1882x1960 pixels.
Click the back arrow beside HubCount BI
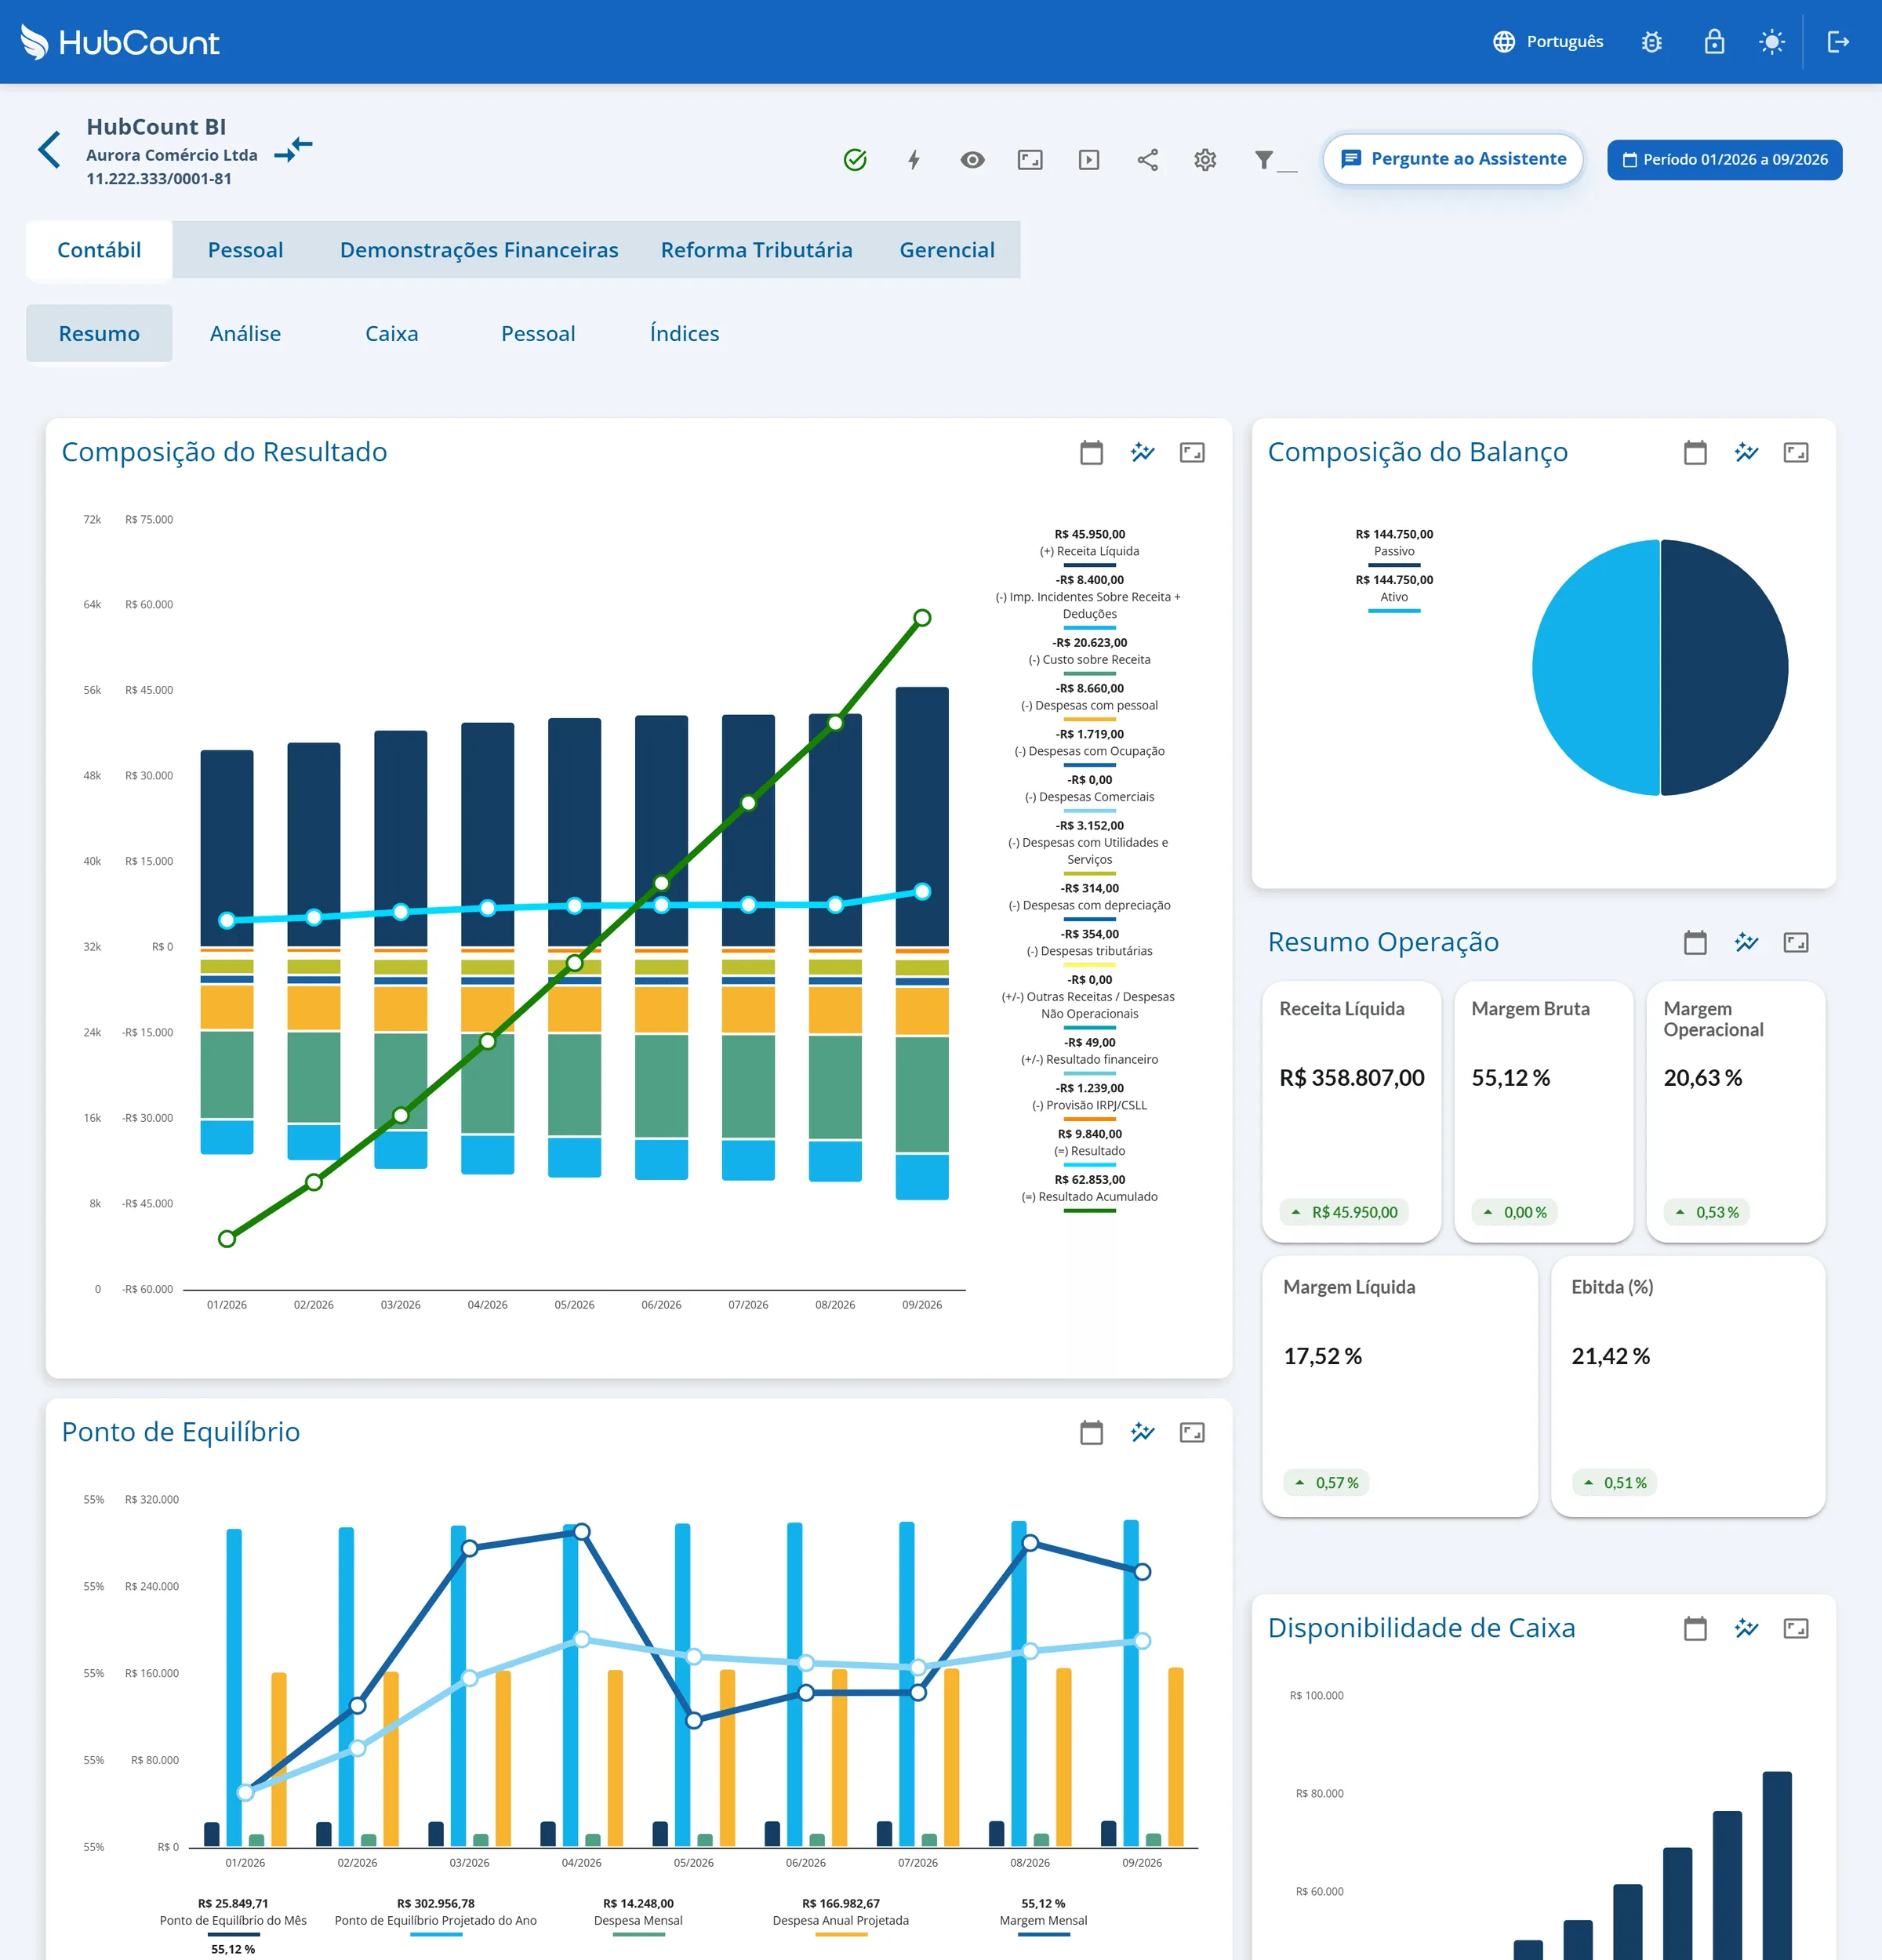(x=50, y=150)
